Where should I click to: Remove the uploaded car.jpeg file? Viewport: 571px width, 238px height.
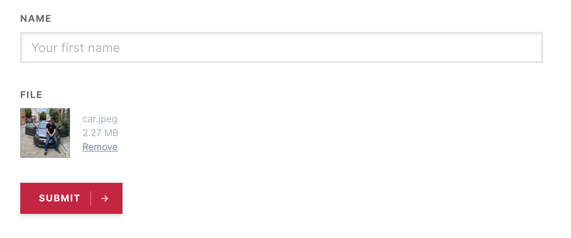point(100,147)
